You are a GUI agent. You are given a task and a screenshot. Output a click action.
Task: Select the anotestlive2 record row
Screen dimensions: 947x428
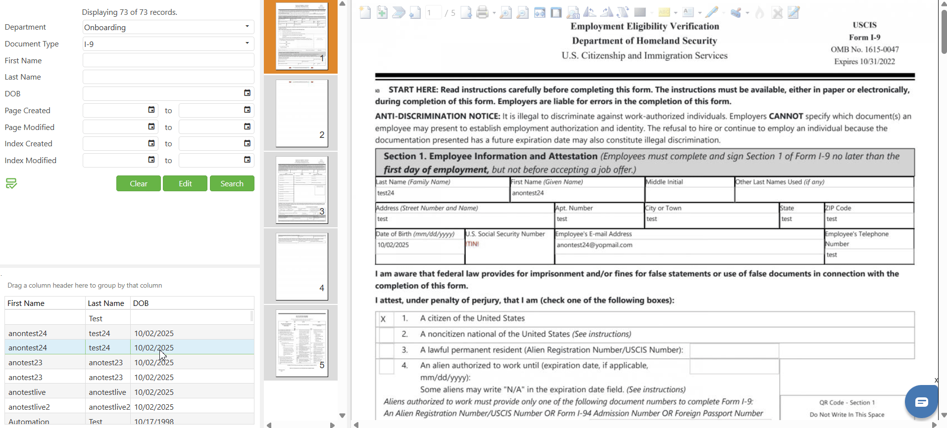pyautogui.click(x=129, y=407)
